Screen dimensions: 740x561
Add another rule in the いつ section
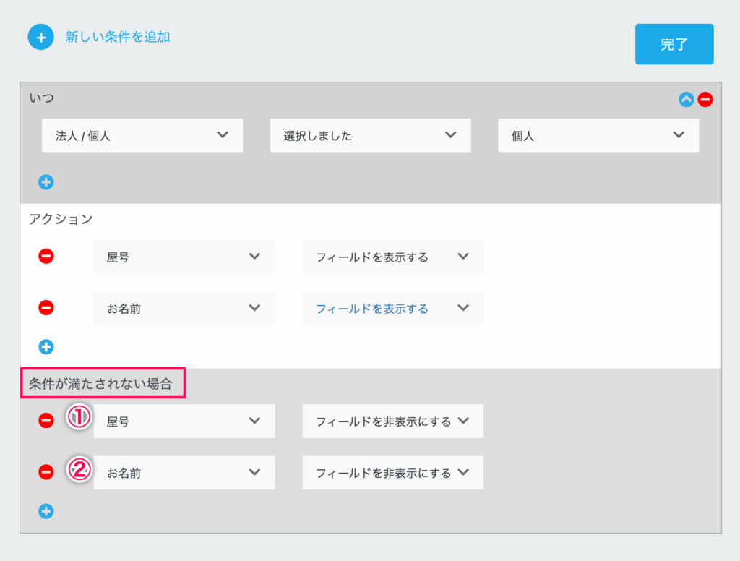(46, 181)
